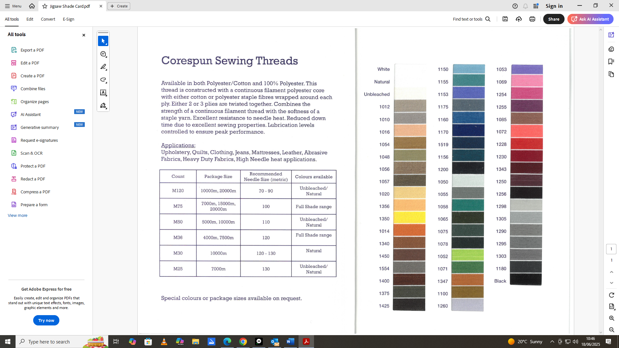Viewport: 619px width, 348px height.
Task: Open the notifications bell
Action: pos(526,6)
